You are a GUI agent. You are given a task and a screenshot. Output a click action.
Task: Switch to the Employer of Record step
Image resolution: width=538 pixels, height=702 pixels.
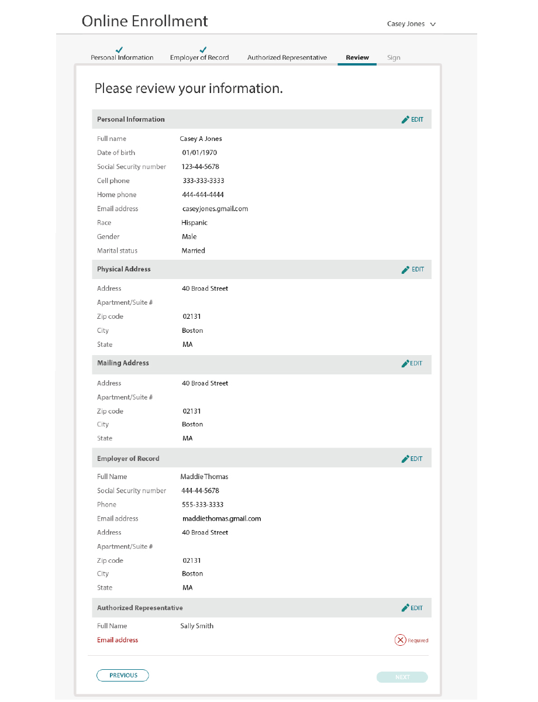(x=199, y=58)
